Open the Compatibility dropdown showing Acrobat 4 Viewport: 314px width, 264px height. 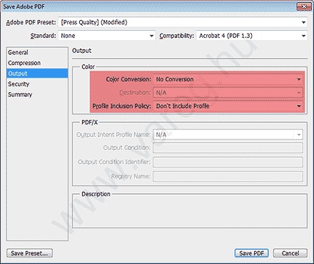click(252, 36)
